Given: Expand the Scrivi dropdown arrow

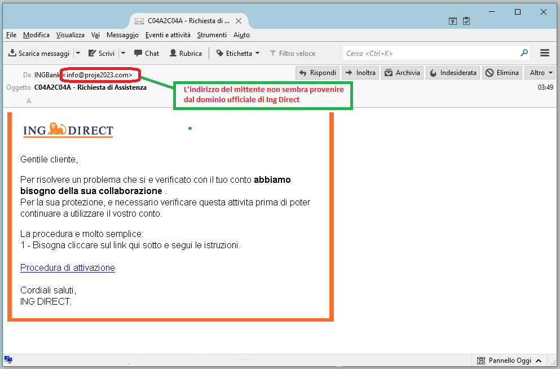Looking at the screenshot, I should pos(123,53).
